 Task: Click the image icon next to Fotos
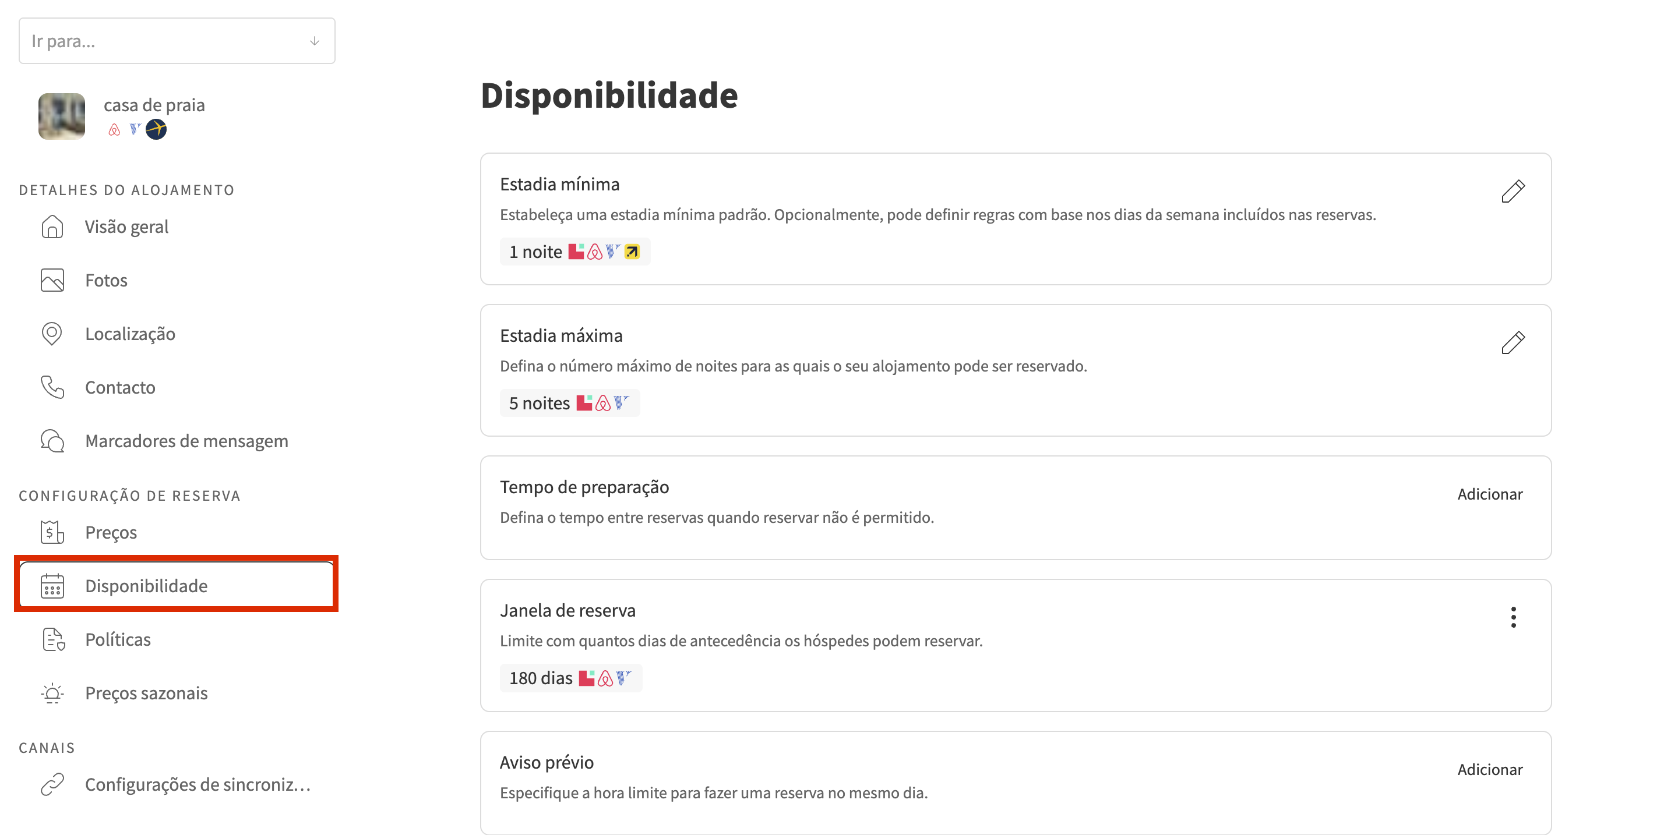point(52,280)
